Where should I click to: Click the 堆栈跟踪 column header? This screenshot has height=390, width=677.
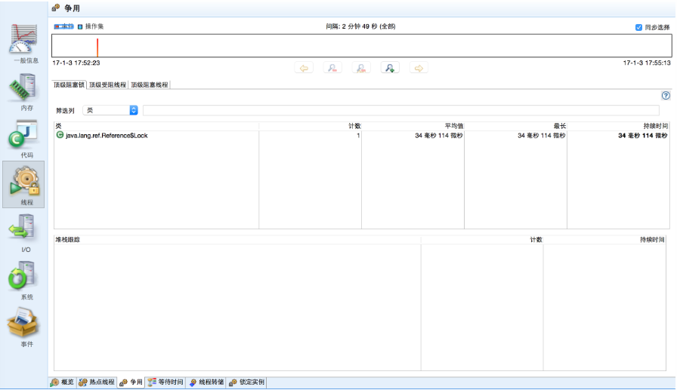click(237, 240)
